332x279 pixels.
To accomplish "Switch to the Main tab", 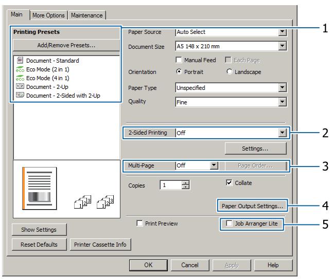I will pyautogui.click(x=16, y=14).
